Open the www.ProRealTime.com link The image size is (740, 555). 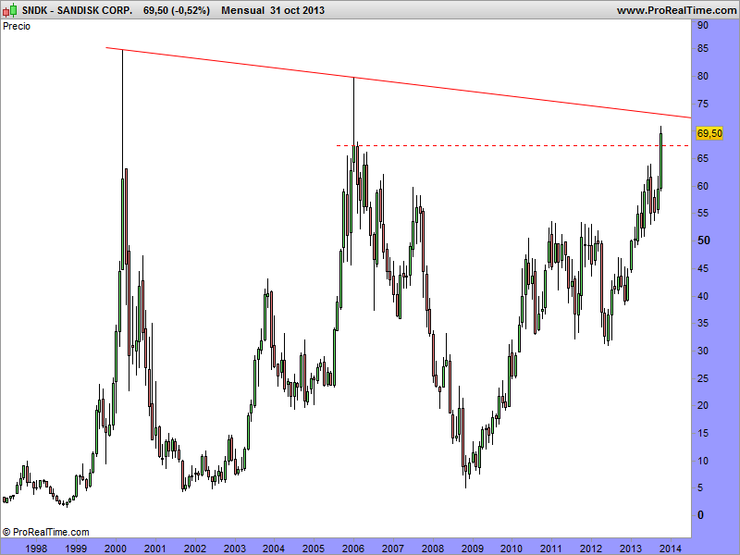(x=676, y=10)
